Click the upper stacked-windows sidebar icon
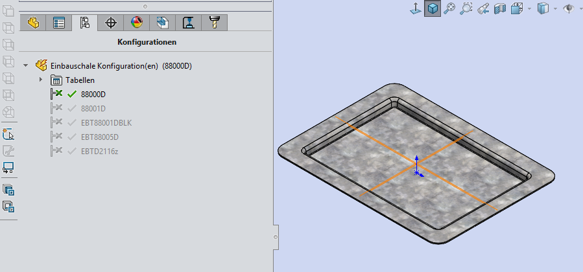 point(8,190)
